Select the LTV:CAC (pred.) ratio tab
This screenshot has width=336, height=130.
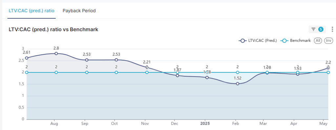(x=31, y=11)
